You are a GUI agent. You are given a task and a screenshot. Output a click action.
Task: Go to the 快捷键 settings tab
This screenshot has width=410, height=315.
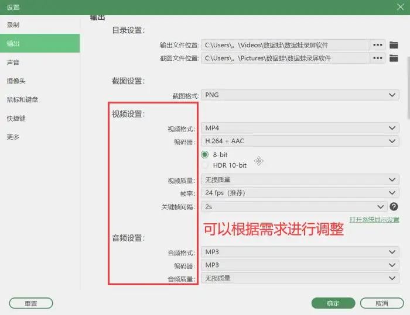(x=16, y=118)
